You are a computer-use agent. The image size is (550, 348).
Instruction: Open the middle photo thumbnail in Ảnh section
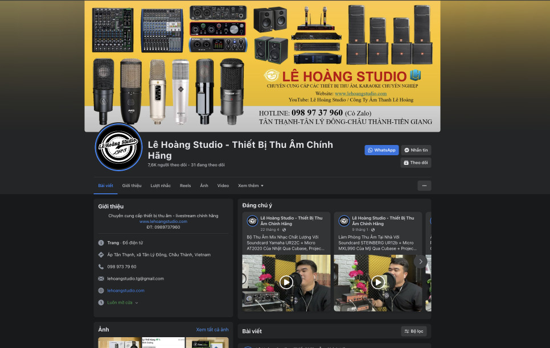[x=163, y=343]
